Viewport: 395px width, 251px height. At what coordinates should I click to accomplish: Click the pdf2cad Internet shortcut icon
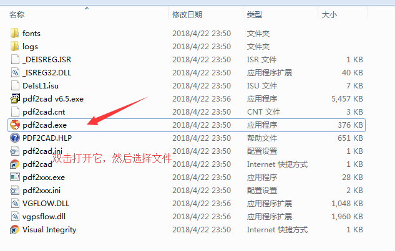14,164
